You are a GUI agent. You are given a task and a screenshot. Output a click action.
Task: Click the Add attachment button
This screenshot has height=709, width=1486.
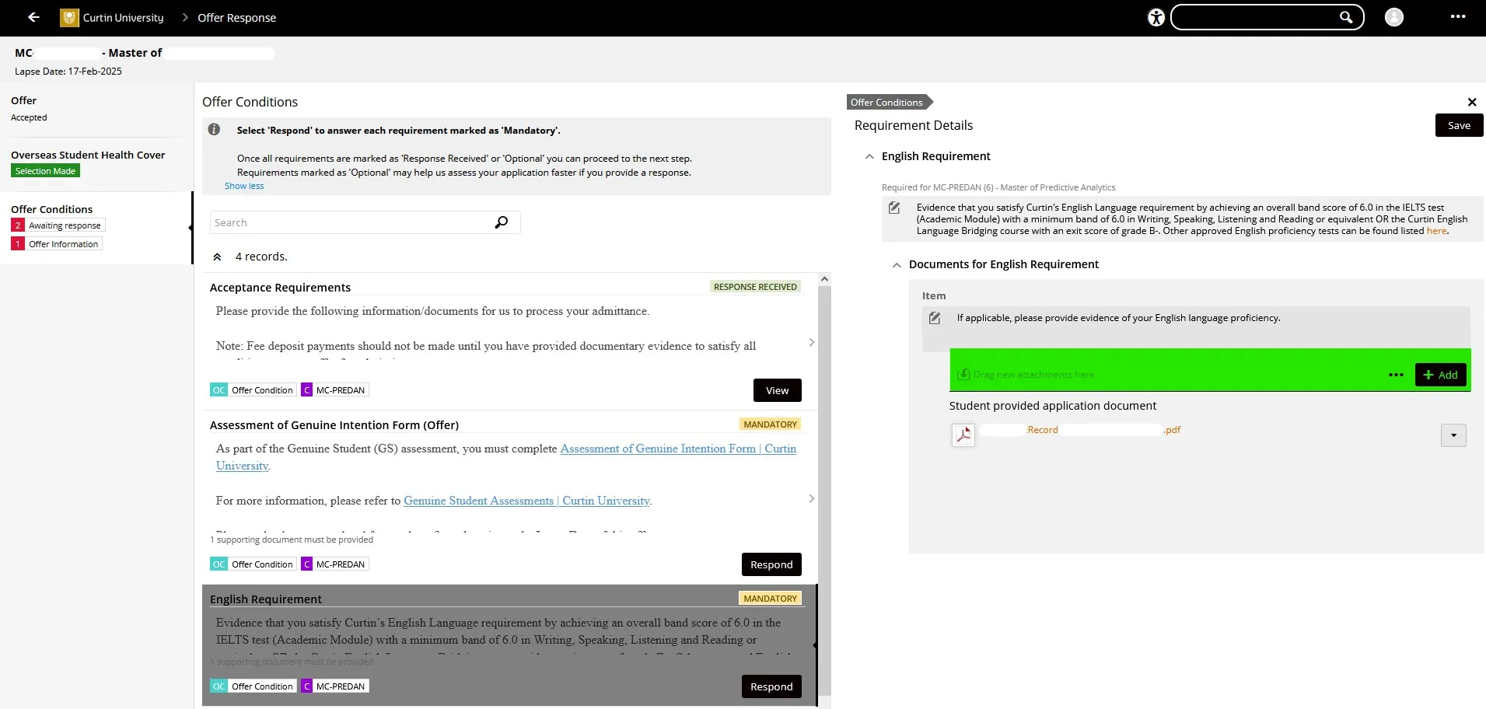pyautogui.click(x=1440, y=375)
